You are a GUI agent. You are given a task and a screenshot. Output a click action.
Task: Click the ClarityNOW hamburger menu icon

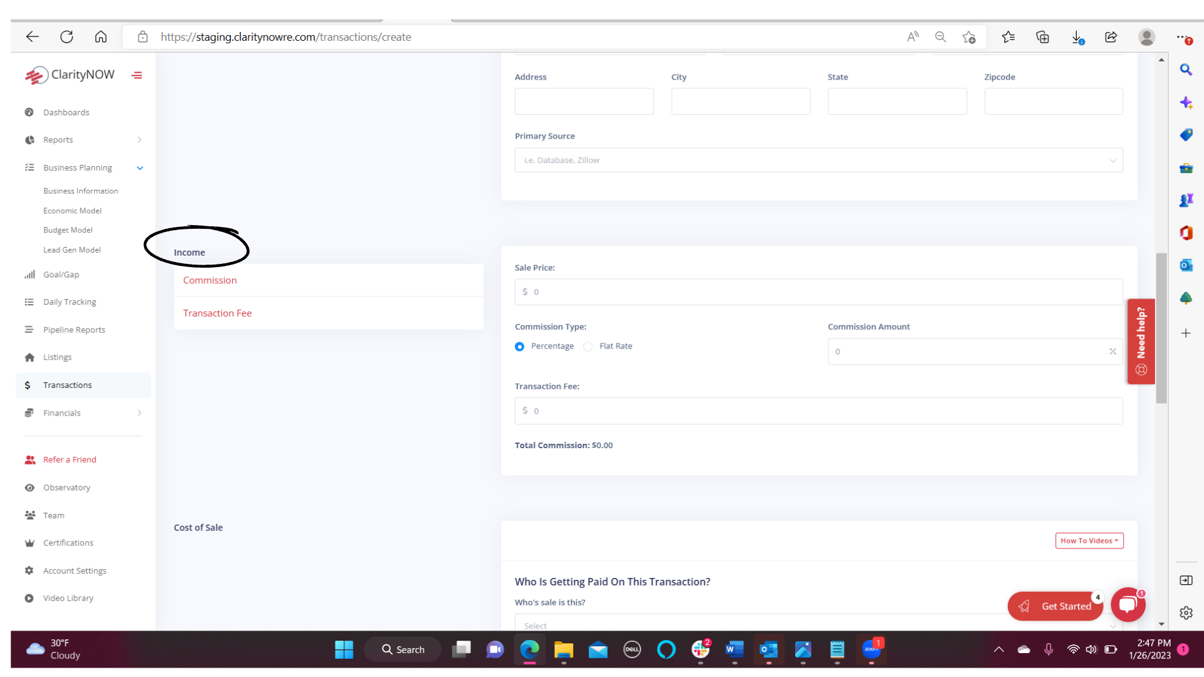[x=137, y=75]
